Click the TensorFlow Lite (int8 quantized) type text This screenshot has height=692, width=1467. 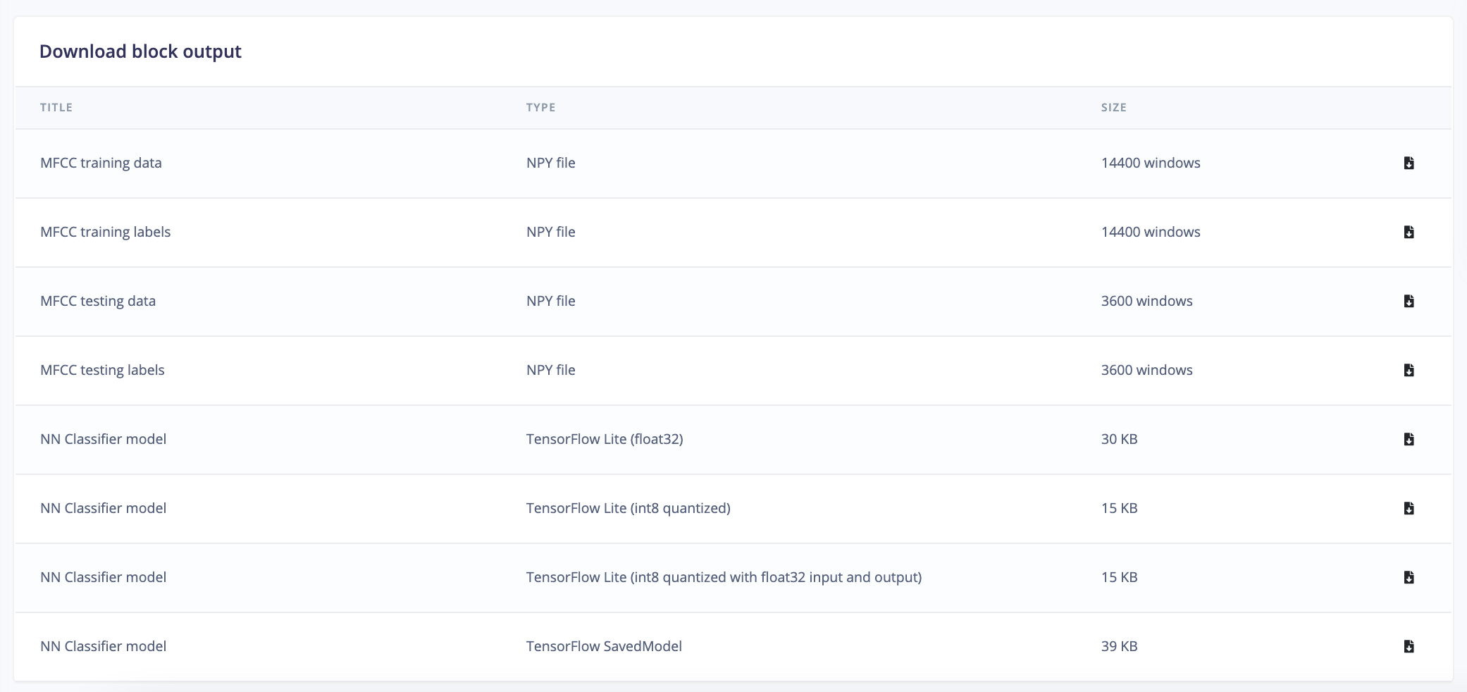pyautogui.click(x=628, y=508)
